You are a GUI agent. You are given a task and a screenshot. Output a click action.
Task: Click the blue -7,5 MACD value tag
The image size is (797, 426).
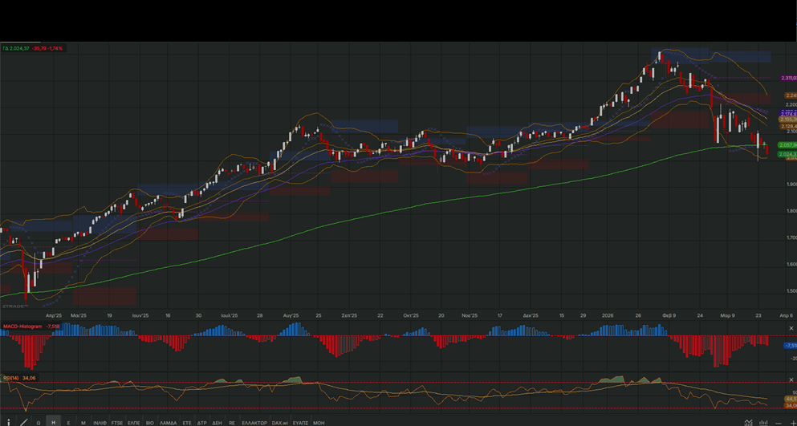(791, 346)
